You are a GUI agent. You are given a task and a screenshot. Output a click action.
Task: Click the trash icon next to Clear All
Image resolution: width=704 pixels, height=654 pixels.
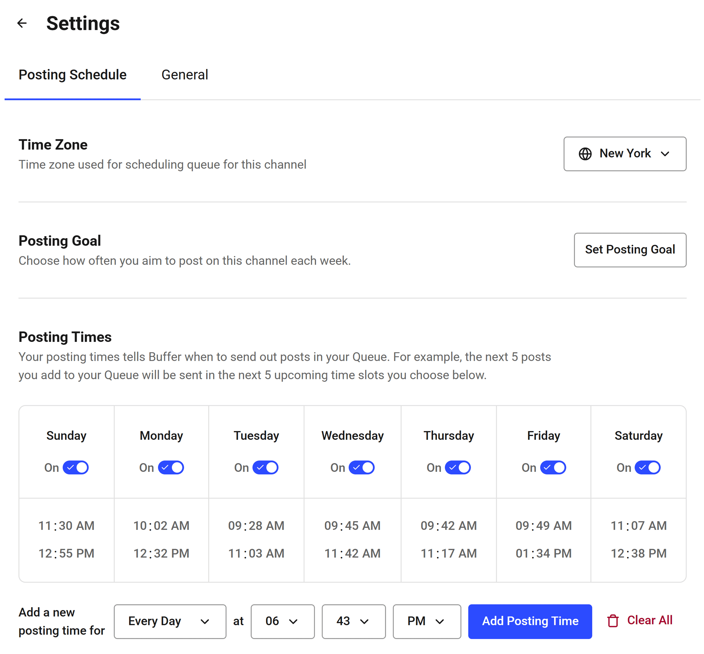(613, 621)
